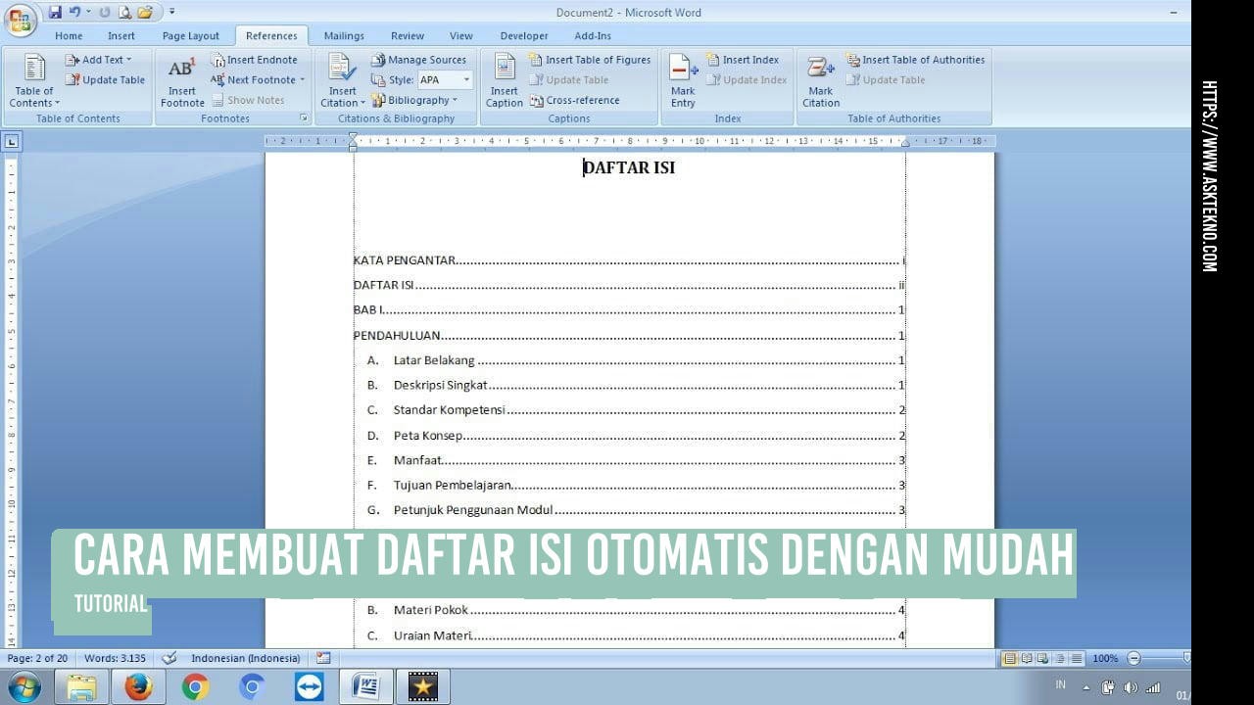Open the citation Style APA combo box
The height and width of the screenshot is (705, 1254).
click(x=445, y=80)
